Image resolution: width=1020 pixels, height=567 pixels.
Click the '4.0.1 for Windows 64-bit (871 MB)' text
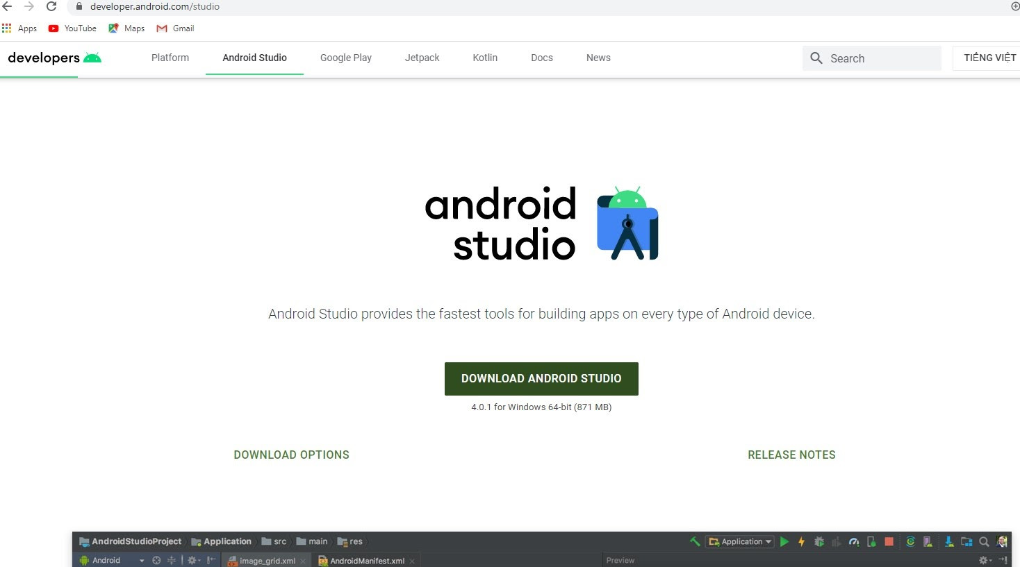pos(541,407)
